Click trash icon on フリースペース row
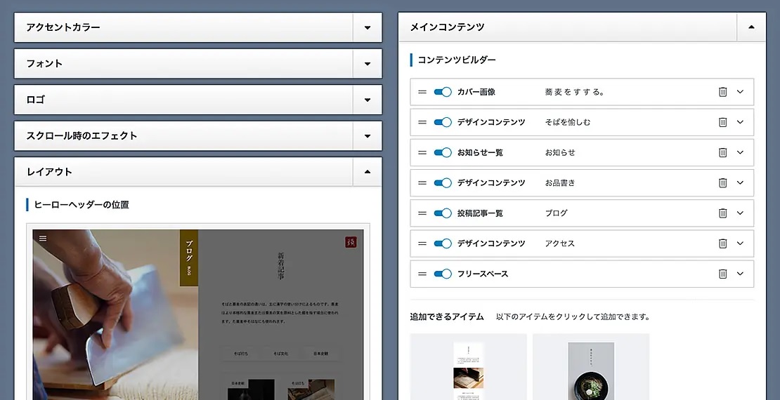 coord(722,274)
